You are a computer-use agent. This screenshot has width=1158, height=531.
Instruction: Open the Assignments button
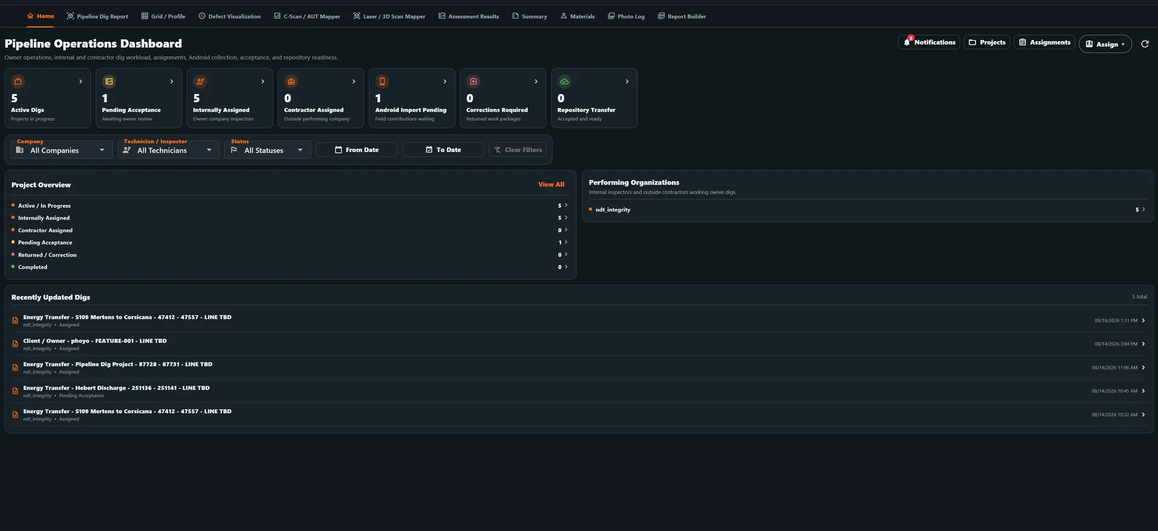tap(1044, 42)
